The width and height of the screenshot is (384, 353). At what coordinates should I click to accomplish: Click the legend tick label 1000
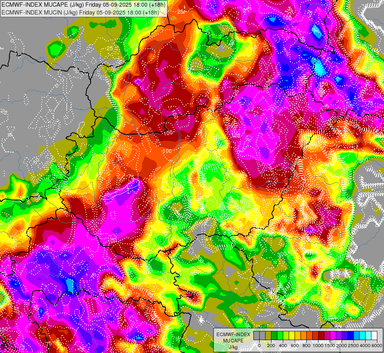[318, 346]
